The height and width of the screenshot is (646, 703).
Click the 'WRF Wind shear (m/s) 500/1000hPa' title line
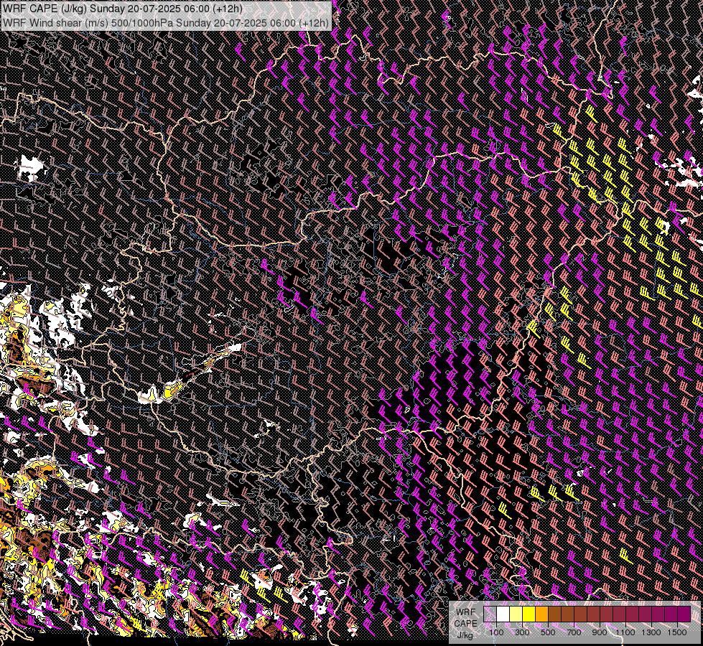point(165,22)
